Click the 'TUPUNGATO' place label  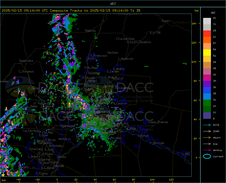45,143
